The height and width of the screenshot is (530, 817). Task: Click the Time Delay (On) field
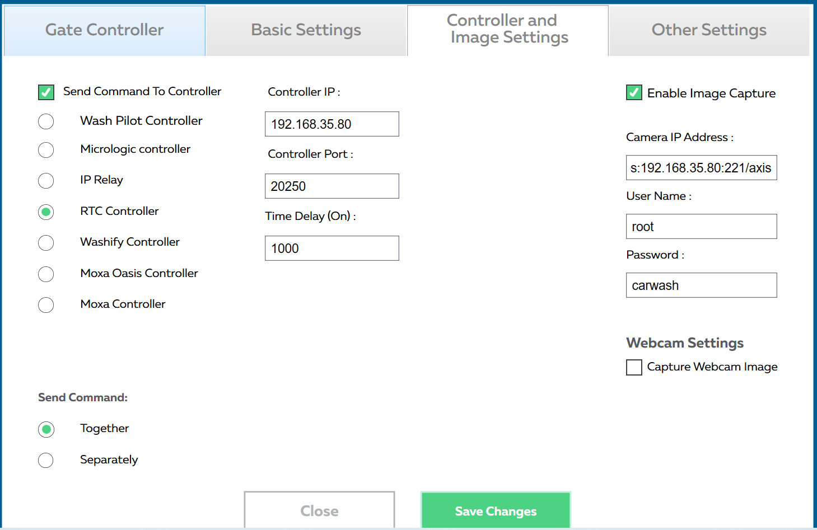(332, 248)
